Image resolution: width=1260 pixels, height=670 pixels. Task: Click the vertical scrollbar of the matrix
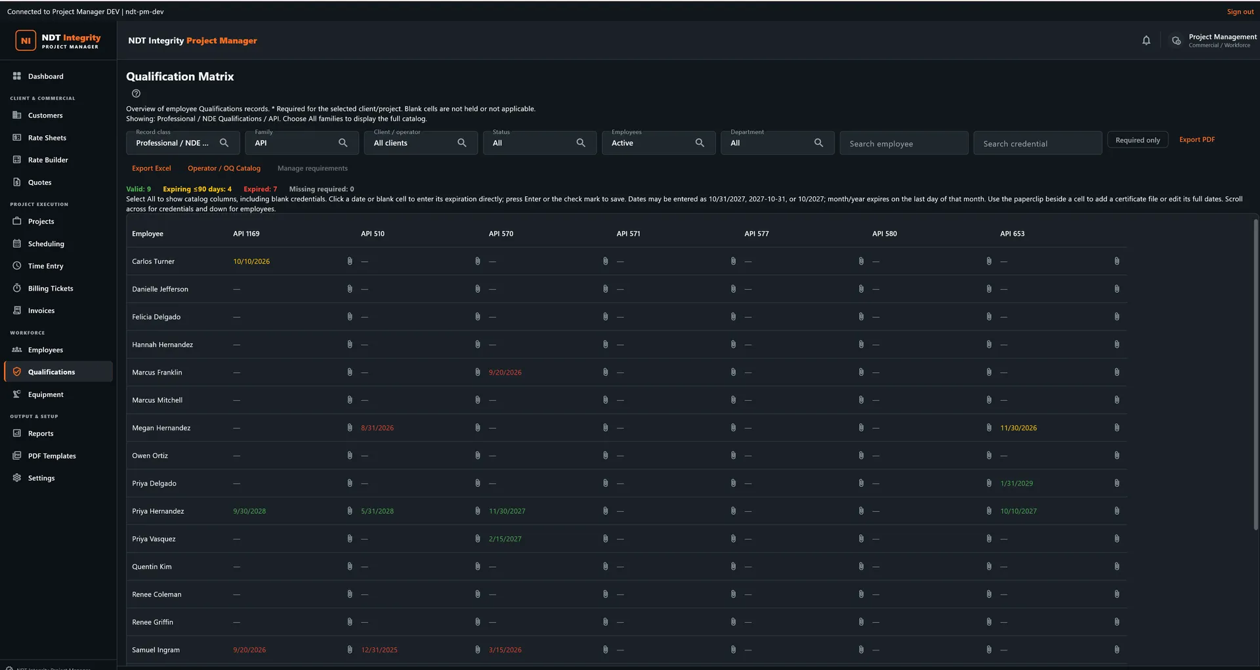click(x=1255, y=374)
